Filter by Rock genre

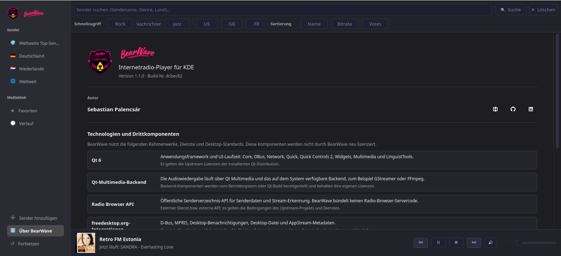[120, 24]
